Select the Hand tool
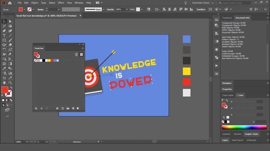 [x=4, y=83]
